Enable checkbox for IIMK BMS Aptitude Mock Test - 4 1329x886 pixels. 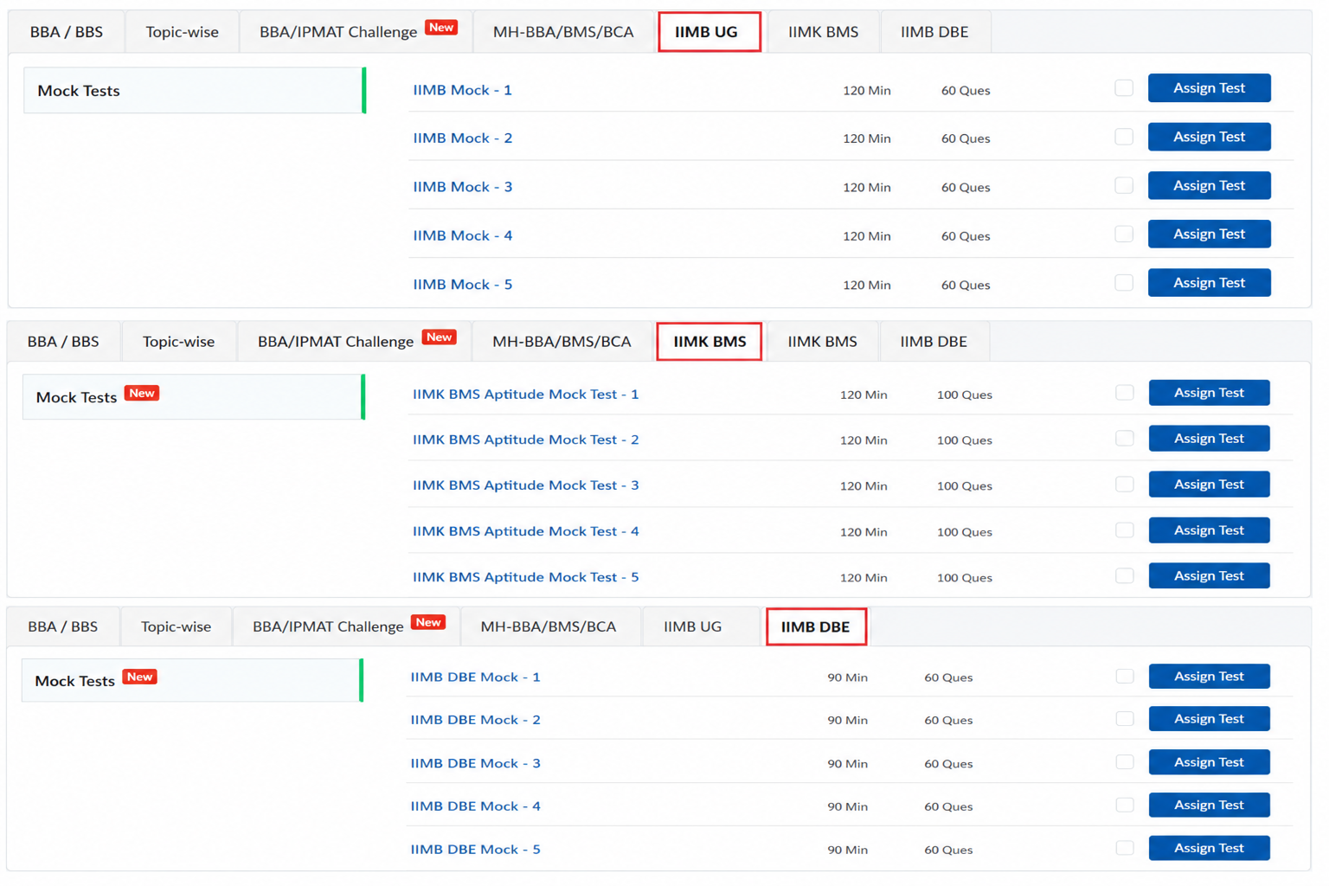(x=1124, y=530)
